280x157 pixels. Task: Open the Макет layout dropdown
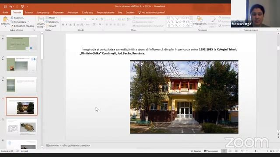[x=51, y=18]
